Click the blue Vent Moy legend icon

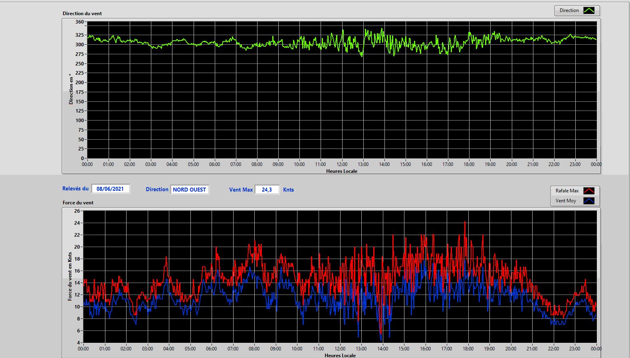589,201
